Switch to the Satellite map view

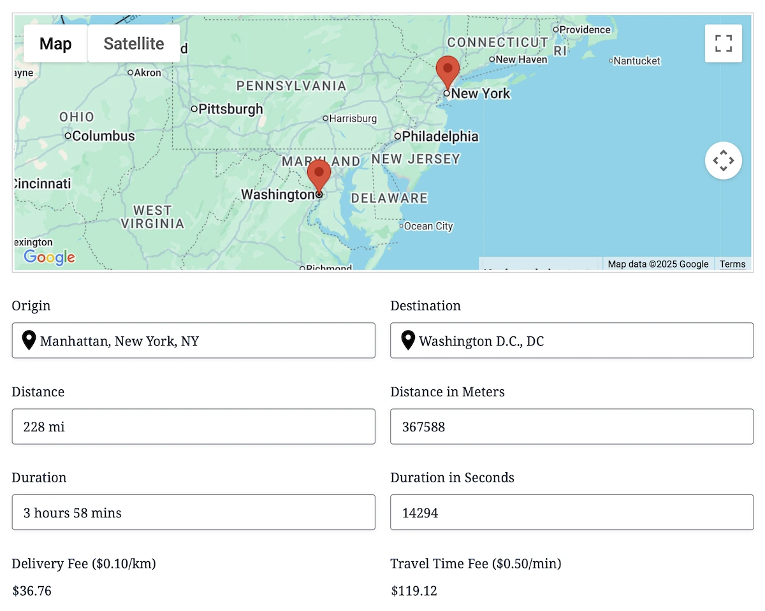point(134,44)
